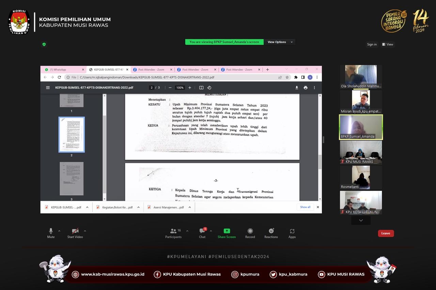Open the View layout menu
This screenshot has height=290, width=436.
pyautogui.click(x=388, y=45)
